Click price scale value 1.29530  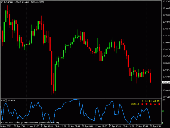[x=166, y=15]
